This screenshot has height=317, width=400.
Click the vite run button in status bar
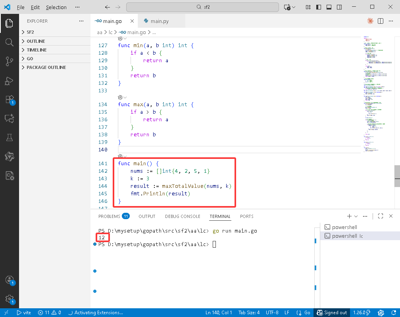click(24, 313)
